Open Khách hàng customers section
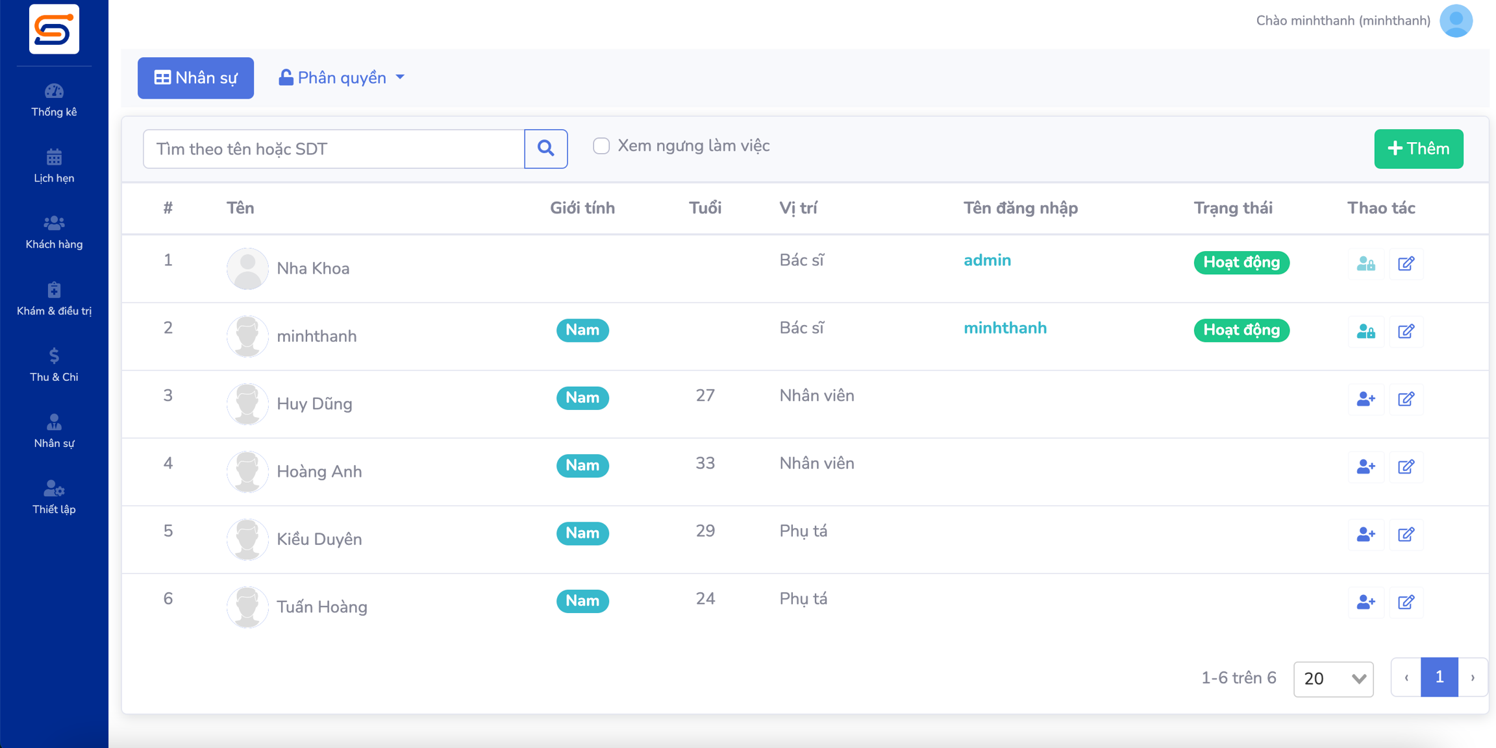The width and height of the screenshot is (1496, 748). pyautogui.click(x=54, y=232)
